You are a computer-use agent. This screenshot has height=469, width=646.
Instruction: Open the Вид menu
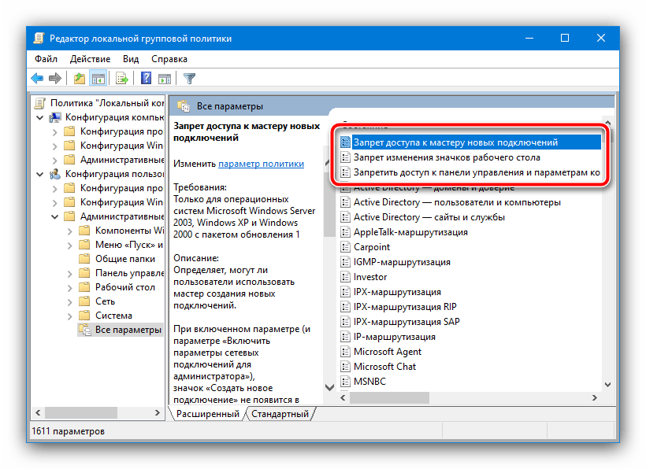[x=131, y=59]
